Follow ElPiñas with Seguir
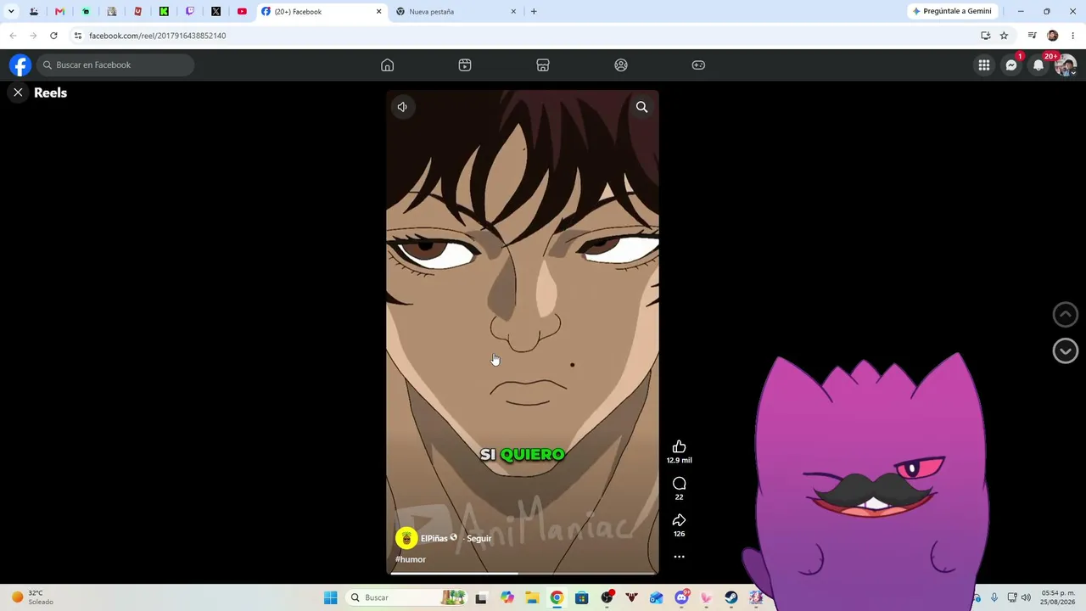The image size is (1086, 611). 479,539
